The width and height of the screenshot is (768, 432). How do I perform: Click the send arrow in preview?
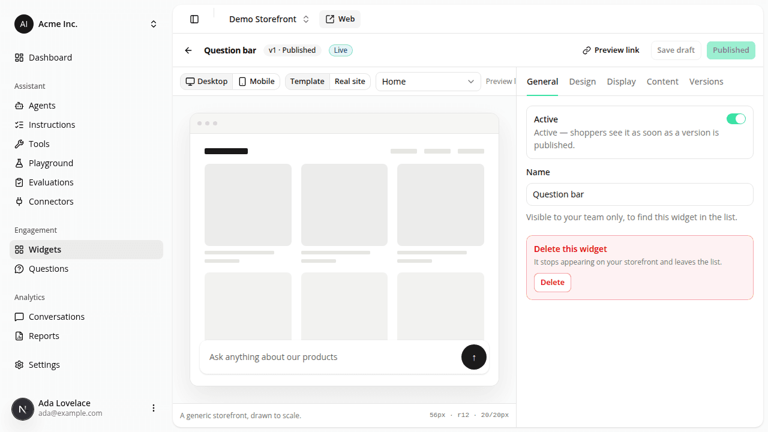[474, 357]
